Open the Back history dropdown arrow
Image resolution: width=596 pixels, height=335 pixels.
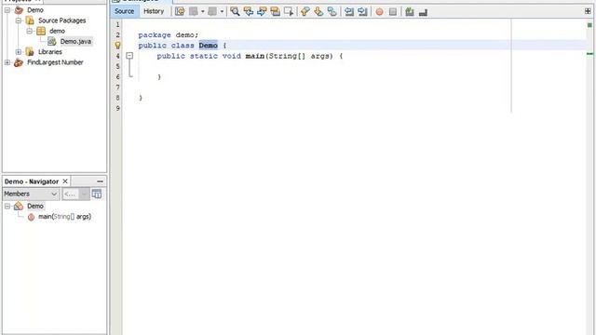[x=202, y=11]
